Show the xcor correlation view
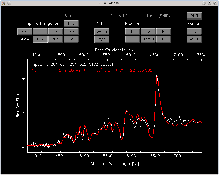 [x=71, y=39]
